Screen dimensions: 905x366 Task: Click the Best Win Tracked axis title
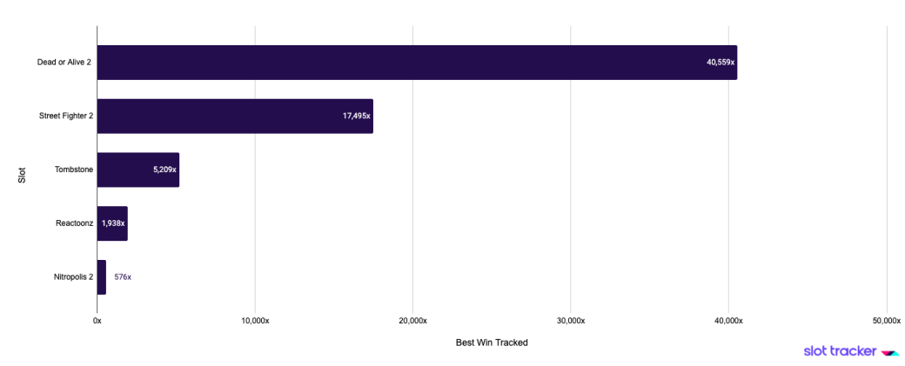tap(492, 343)
